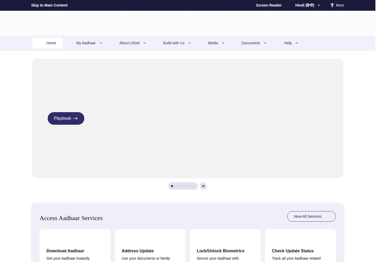Image resolution: width=377 pixels, height=262 pixels.
Task: Open the Hindi language dropdown
Action: tap(308, 5)
